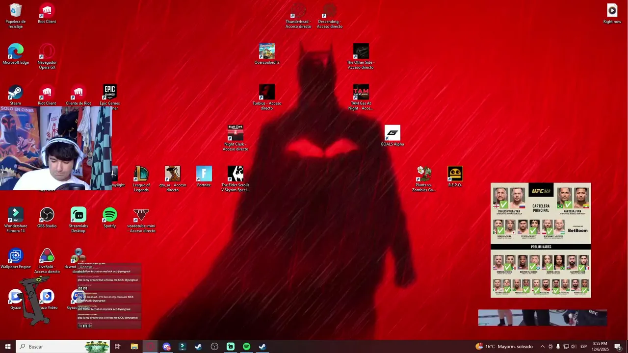
Task: Open the notification center icon
Action: coord(618,347)
